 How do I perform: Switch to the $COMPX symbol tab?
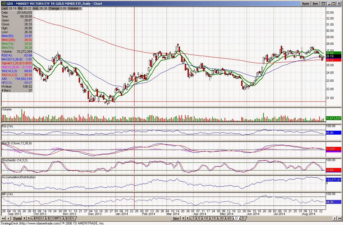tap(54, 218)
